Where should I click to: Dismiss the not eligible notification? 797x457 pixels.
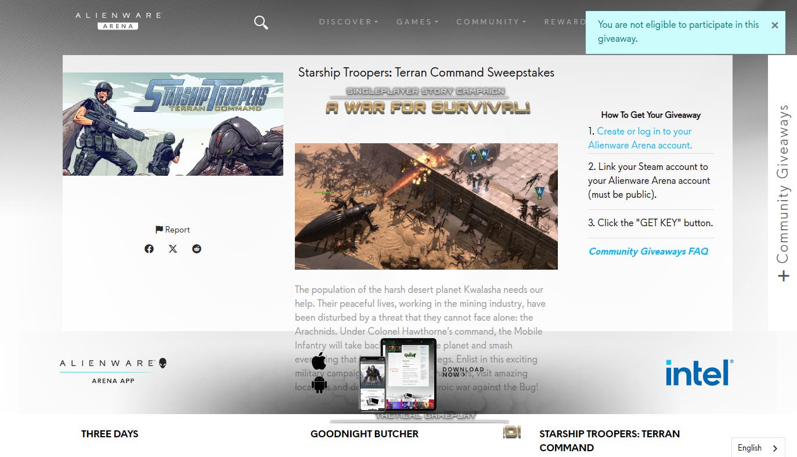click(774, 26)
